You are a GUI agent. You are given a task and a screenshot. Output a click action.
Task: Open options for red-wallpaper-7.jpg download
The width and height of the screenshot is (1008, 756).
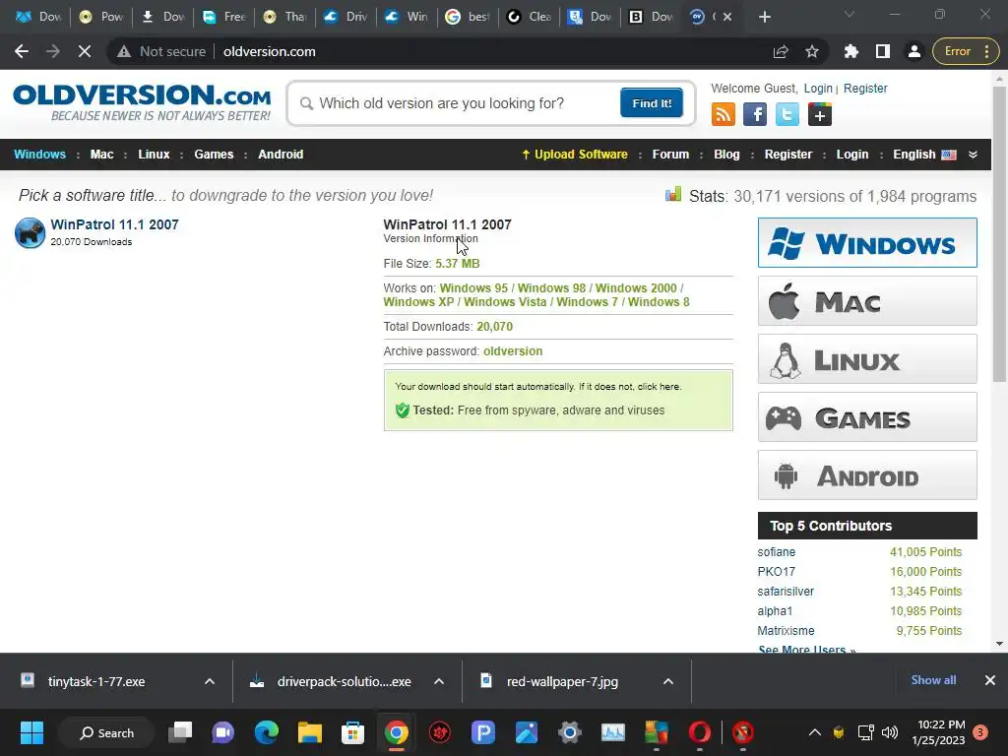(668, 681)
